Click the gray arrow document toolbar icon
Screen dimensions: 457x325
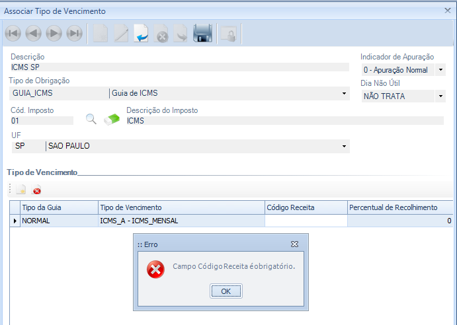pos(181,33)
